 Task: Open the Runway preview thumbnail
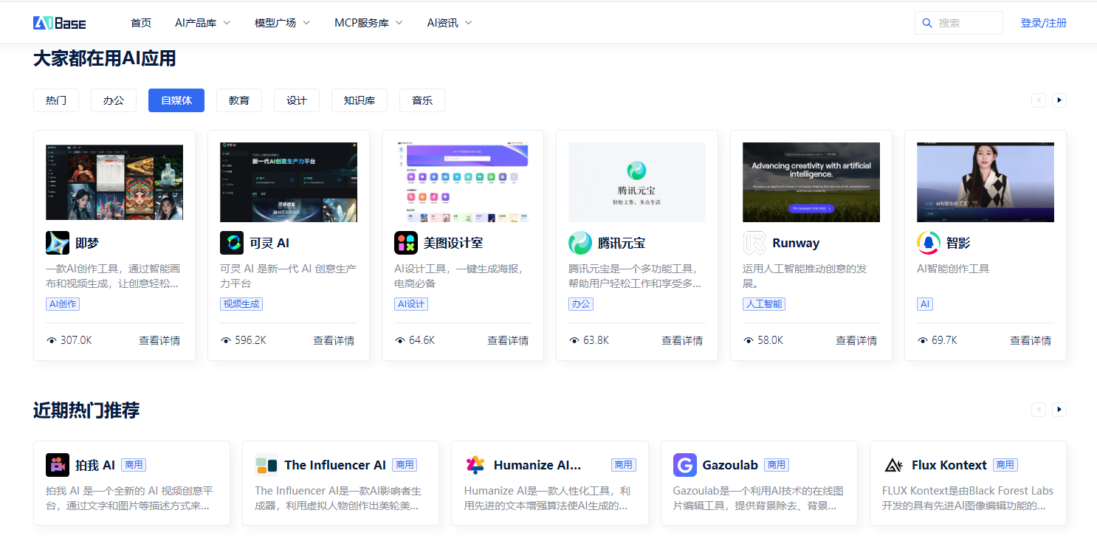(811, 182)
